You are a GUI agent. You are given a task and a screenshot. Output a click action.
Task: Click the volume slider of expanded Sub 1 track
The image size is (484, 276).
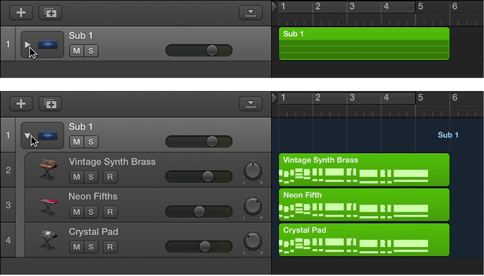(199, 141)
